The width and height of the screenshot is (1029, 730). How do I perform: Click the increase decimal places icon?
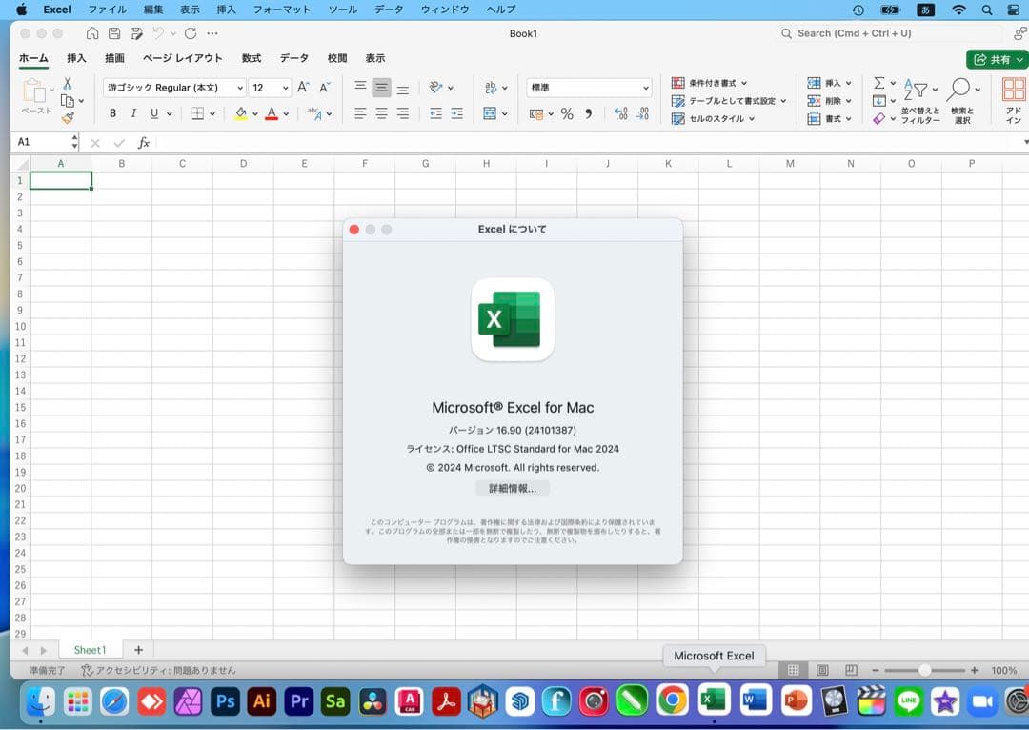pos(620,113)
